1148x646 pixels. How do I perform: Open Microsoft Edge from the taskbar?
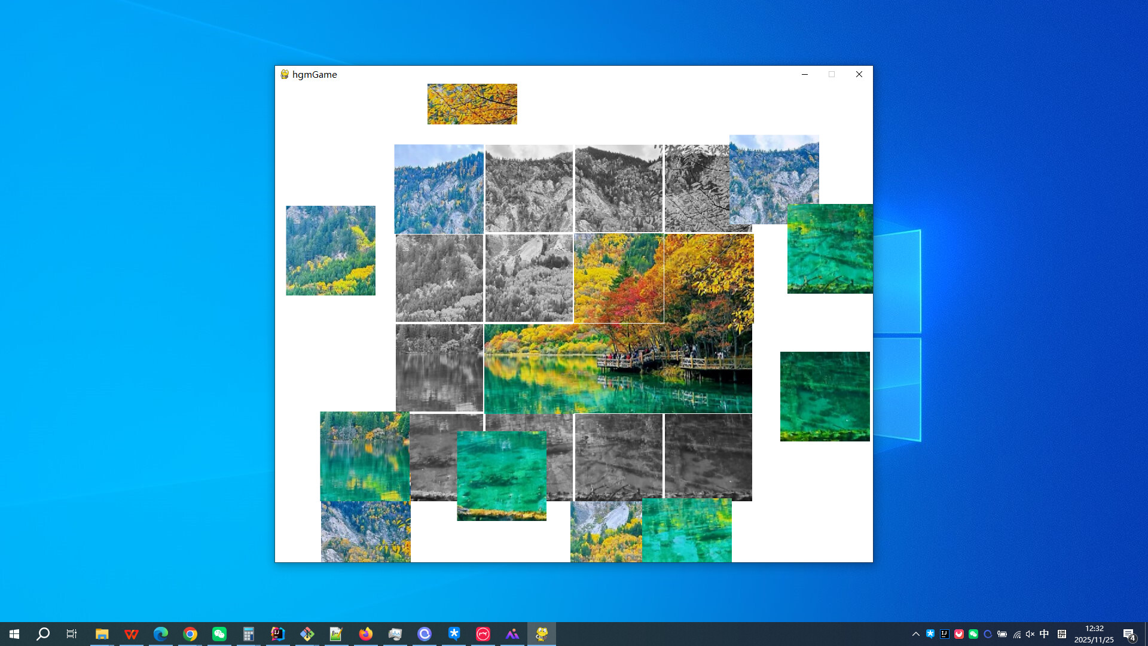coord(160,633)
